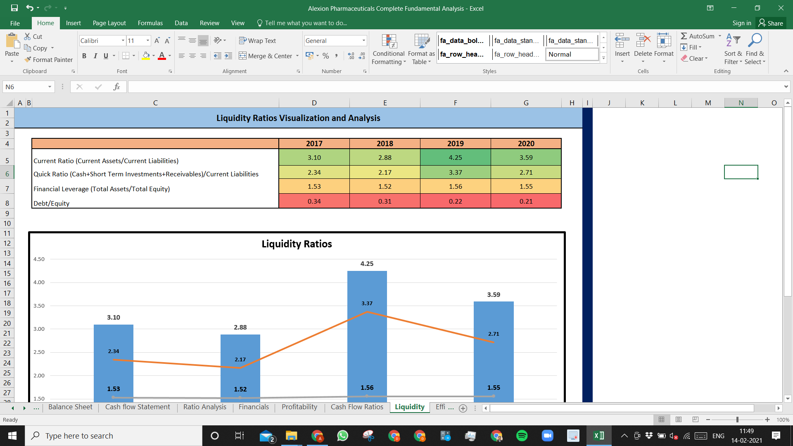Open Conditional Formatting menu

tap(389, 50)
